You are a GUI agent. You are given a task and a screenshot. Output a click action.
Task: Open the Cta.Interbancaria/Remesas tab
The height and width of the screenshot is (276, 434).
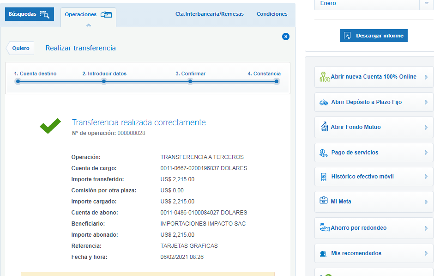point(209,14)
